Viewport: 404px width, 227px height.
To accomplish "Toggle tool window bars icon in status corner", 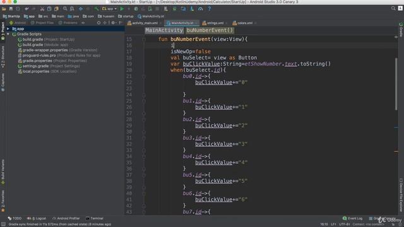I will (3, 224).
